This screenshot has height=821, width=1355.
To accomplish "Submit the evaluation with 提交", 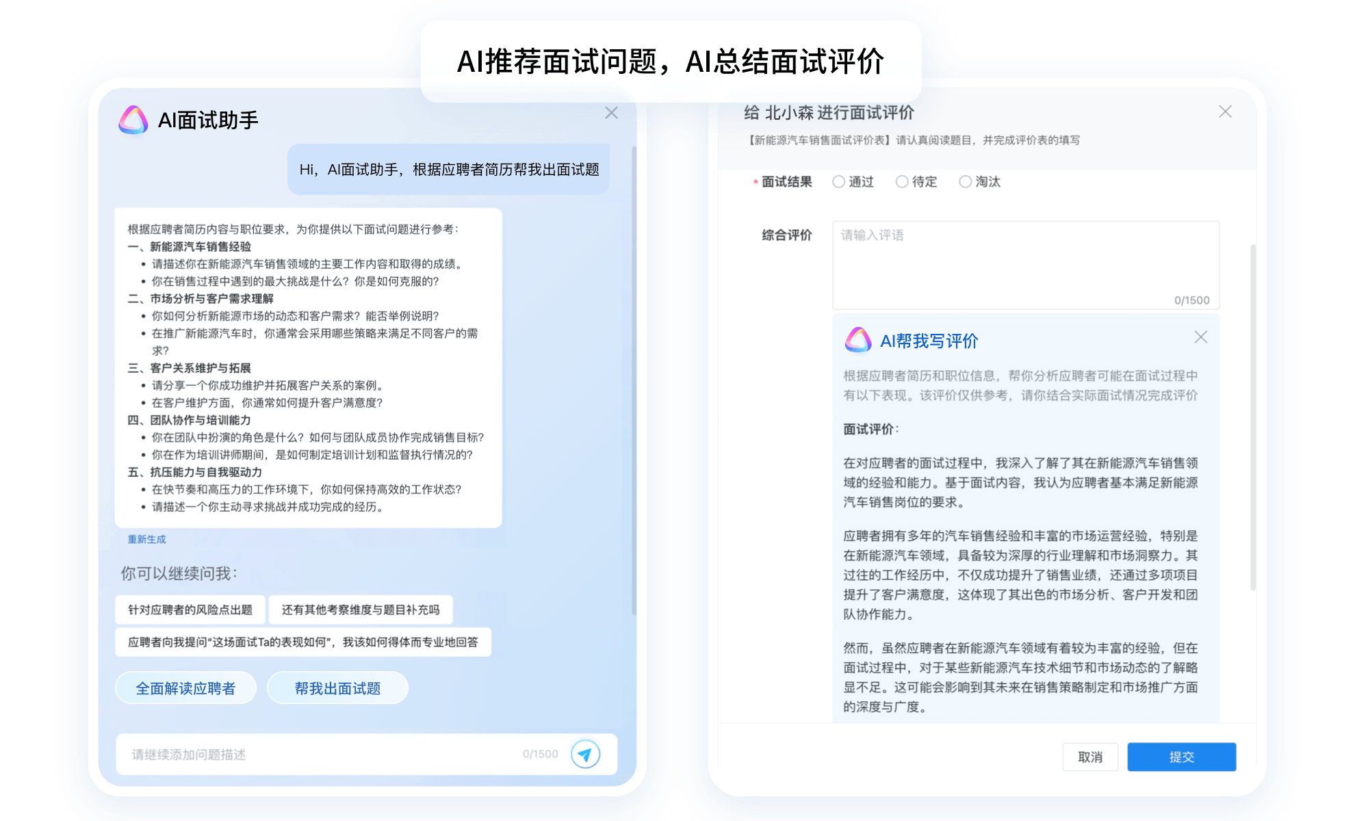I will click(x=1181, y=757).
